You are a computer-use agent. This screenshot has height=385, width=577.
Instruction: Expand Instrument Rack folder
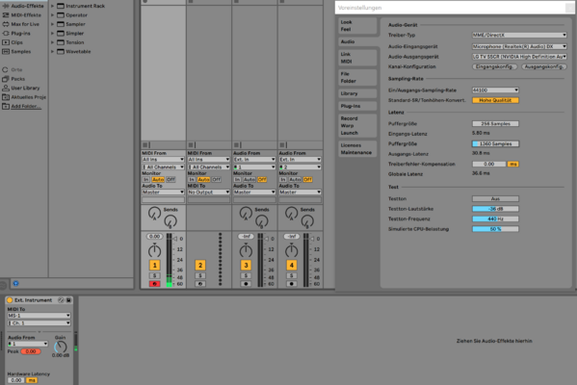[52, 6]
